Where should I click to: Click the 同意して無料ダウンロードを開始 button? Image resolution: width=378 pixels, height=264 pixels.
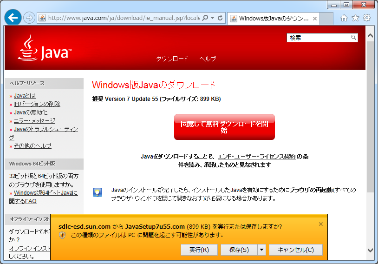coord(224,127)
